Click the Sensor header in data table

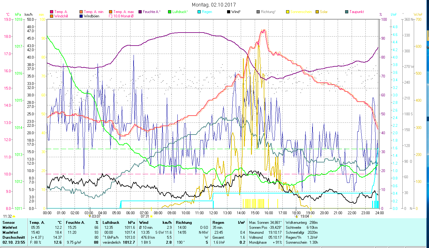[x=8, y=222]
